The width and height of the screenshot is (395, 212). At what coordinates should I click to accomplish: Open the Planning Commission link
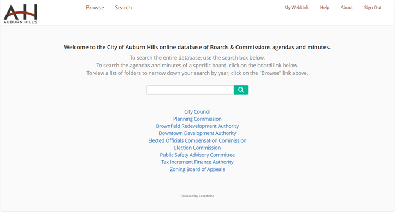197,119
